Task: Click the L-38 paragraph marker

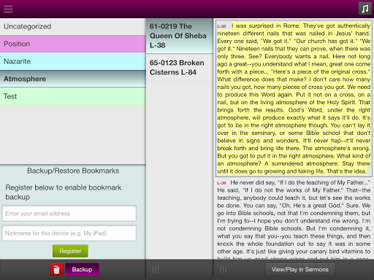Action: click(221, 26)
